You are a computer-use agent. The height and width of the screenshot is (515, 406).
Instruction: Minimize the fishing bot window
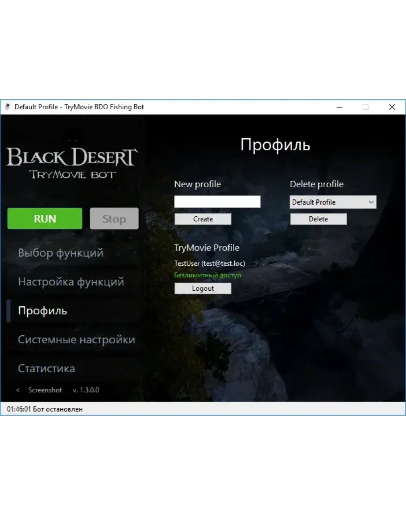click(340, 107)
